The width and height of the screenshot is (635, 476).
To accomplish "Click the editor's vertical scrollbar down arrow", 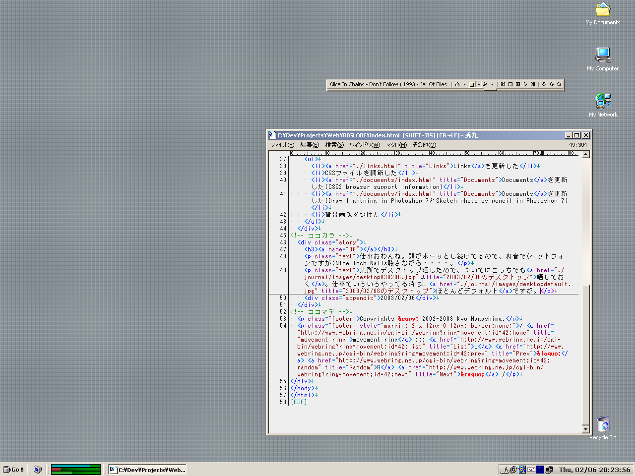I will point(585,429).
